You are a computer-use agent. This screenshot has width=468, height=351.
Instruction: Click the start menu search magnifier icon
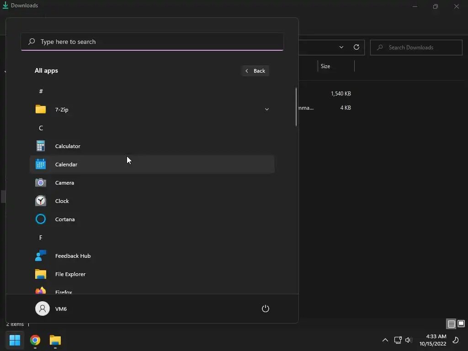(x=32, y=42)
